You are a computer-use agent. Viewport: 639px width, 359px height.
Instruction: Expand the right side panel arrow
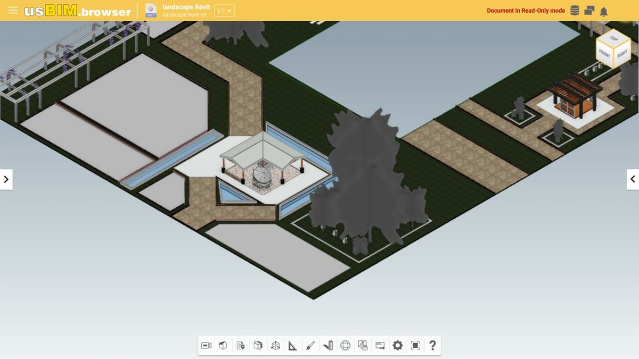tap(633, 179)
